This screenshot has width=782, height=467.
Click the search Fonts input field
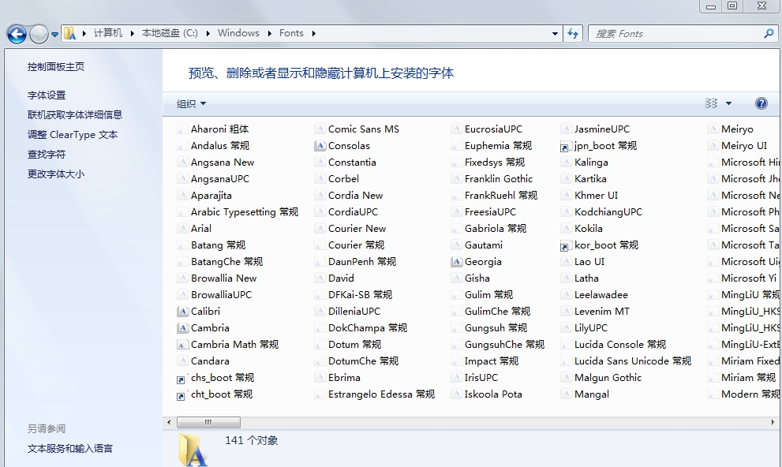point(675,33)
